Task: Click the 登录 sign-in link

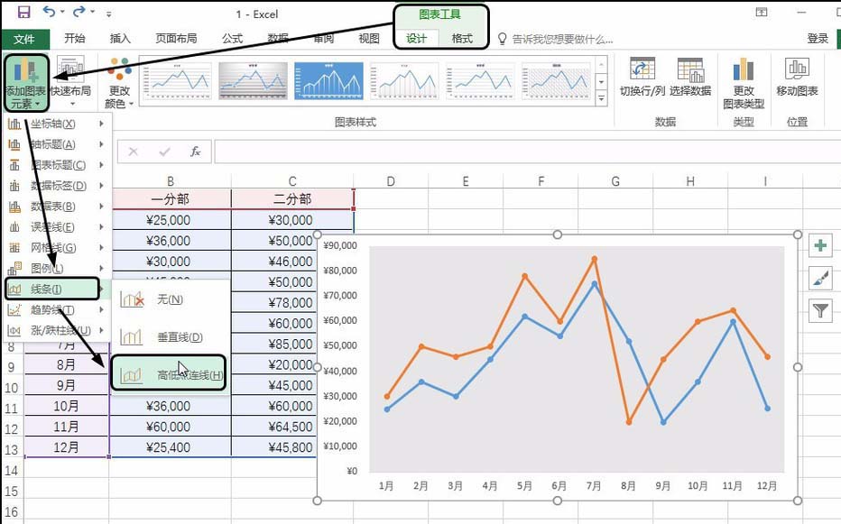Action: coord(818,38)
